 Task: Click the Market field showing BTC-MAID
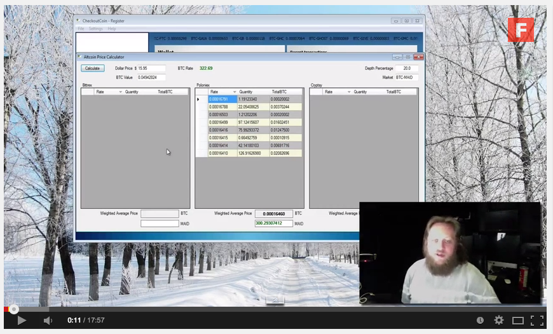407,77
